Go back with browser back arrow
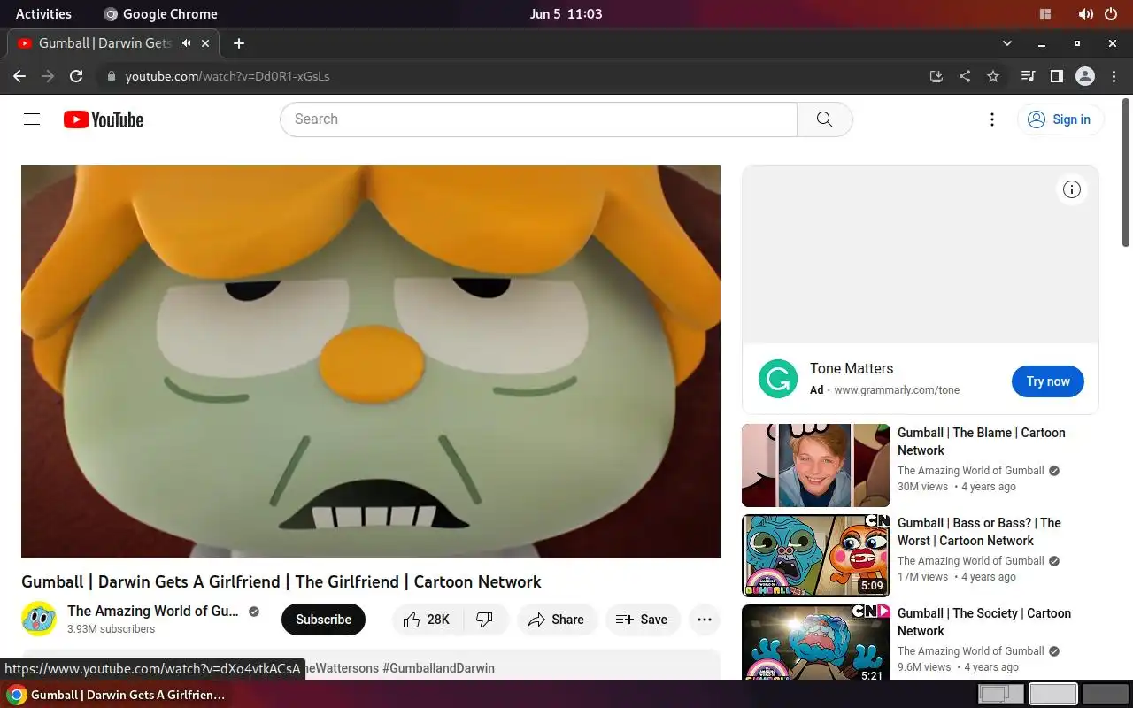The height and width of the screenshot is (708, 1133). tap(19, 76)
